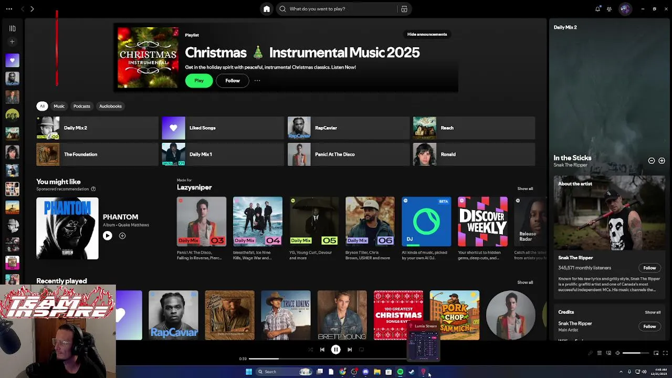The image size is (672, 378).
Task: Hide In the Sticks with the minus icon
Action: click(x=652, y=161)
